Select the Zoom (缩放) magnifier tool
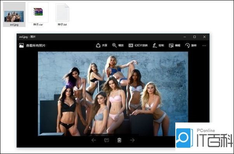Image resolution: width=234 pixels, height=154 pixels. click(118, 45)
